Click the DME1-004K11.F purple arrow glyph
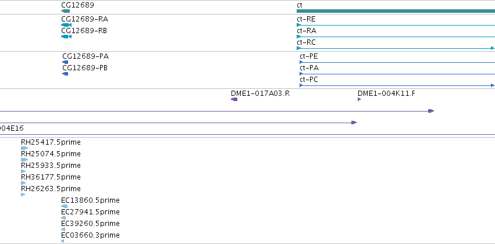This screenshot has width=495, height=244. click(x=359, y=99)
